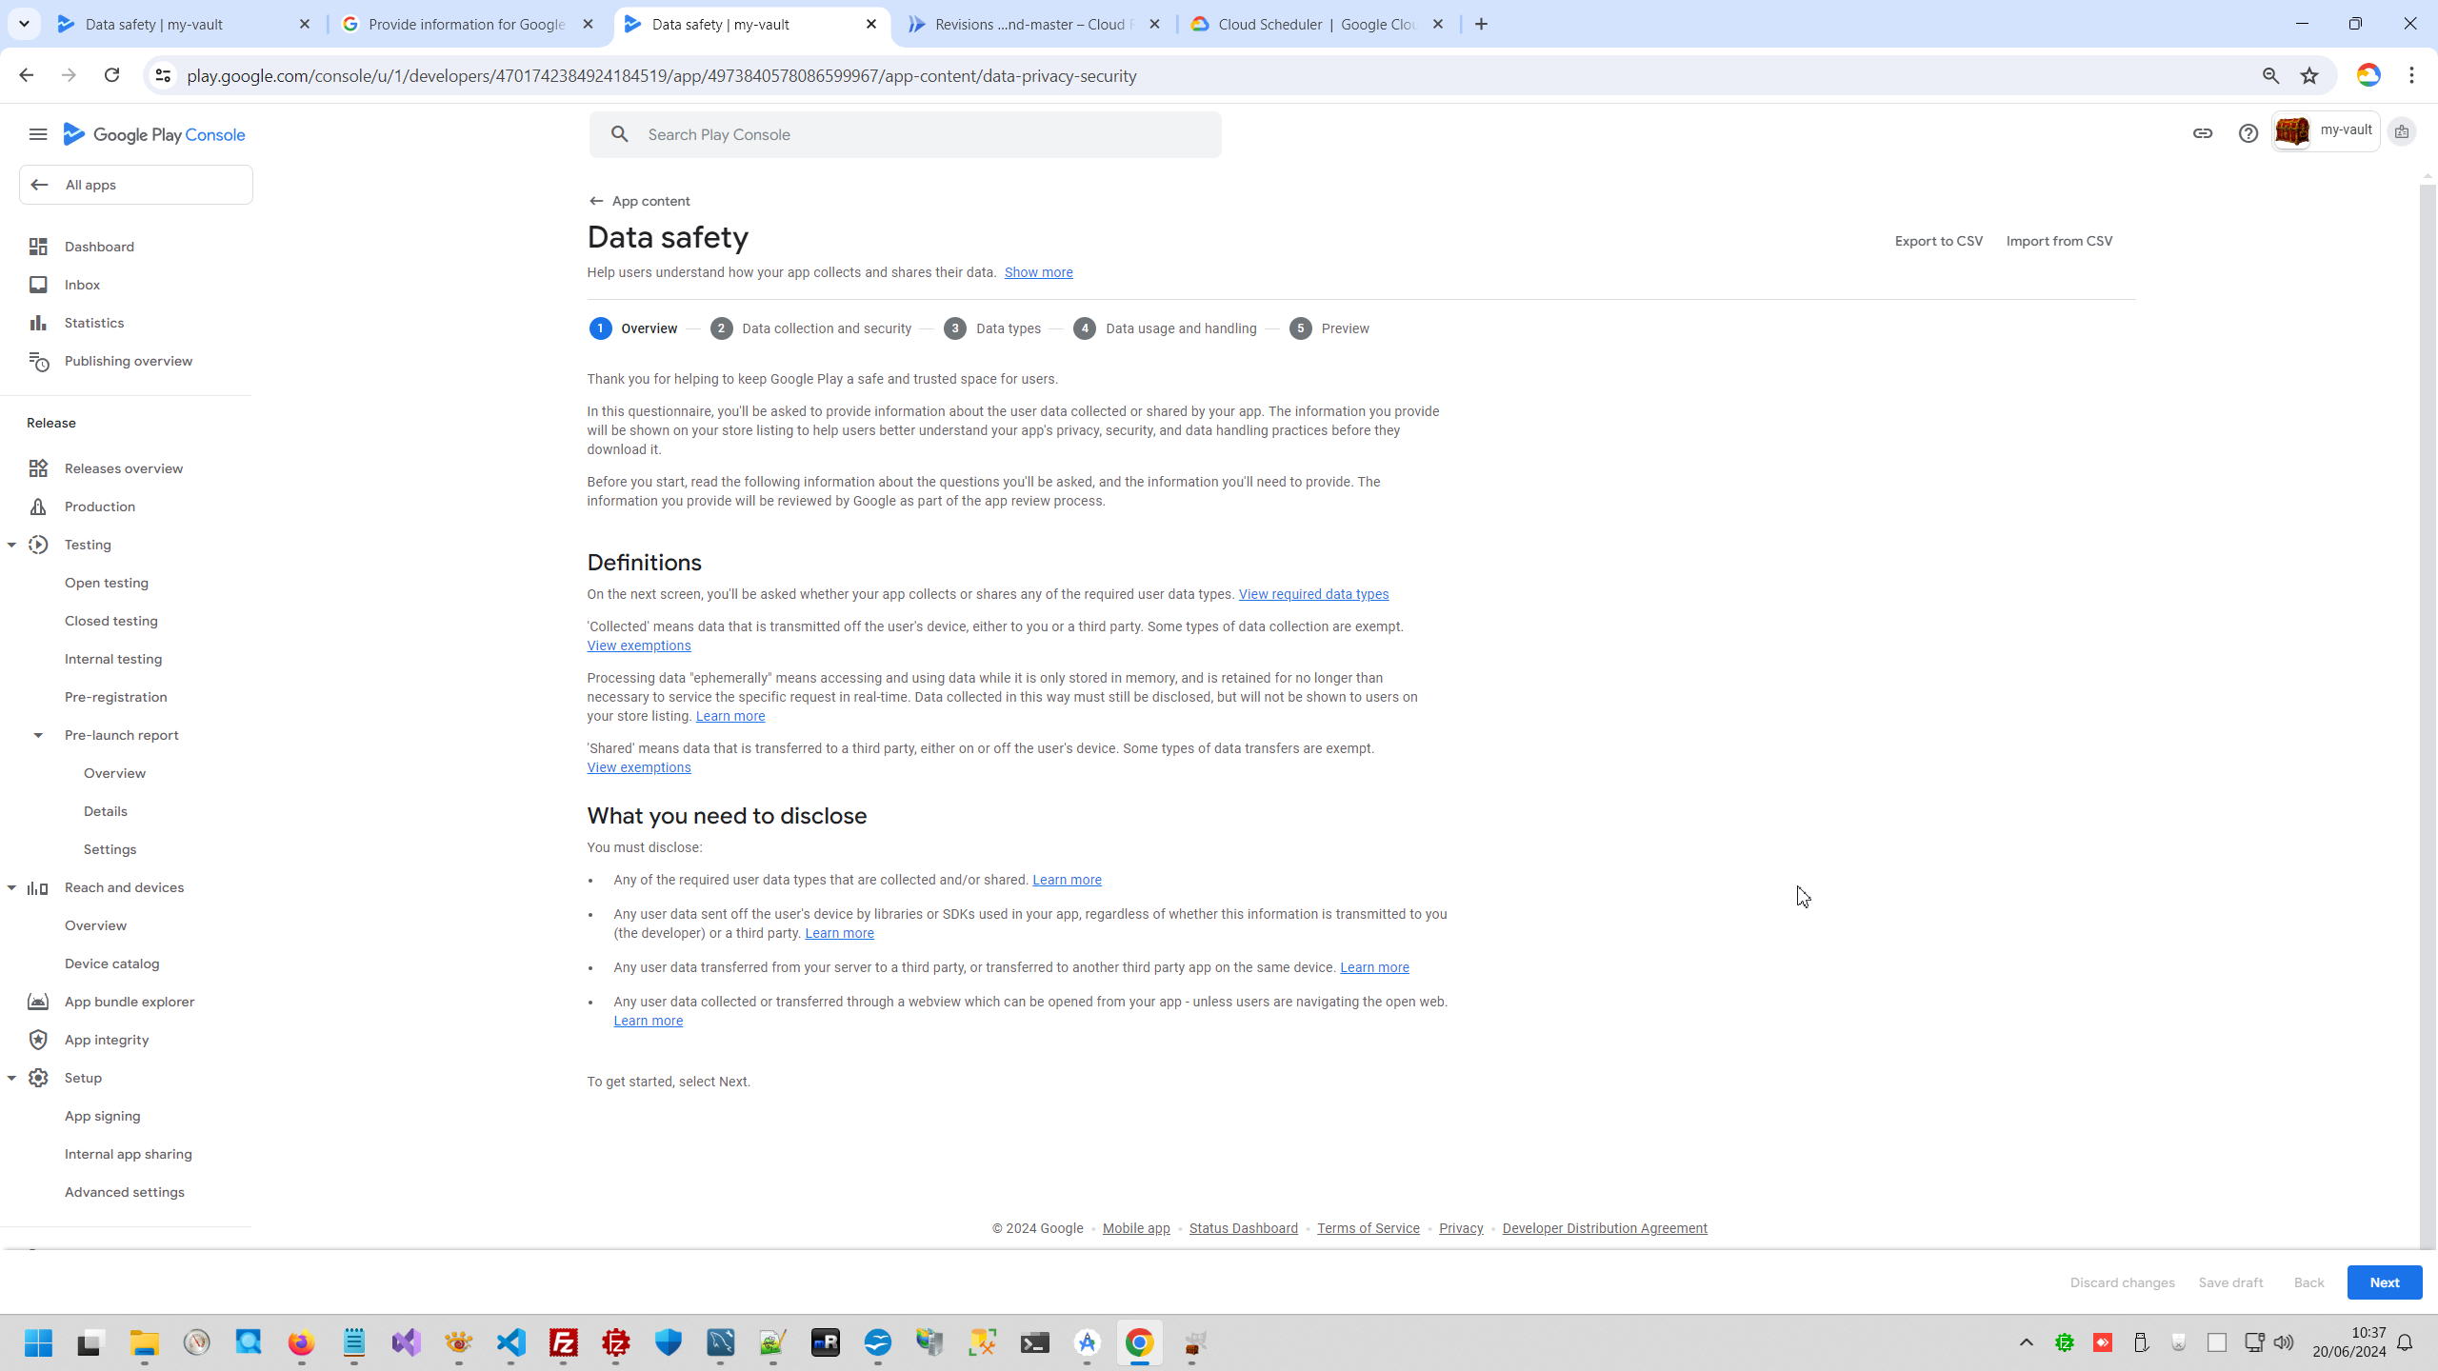Open the help question mark icon

pos(2248,133)
